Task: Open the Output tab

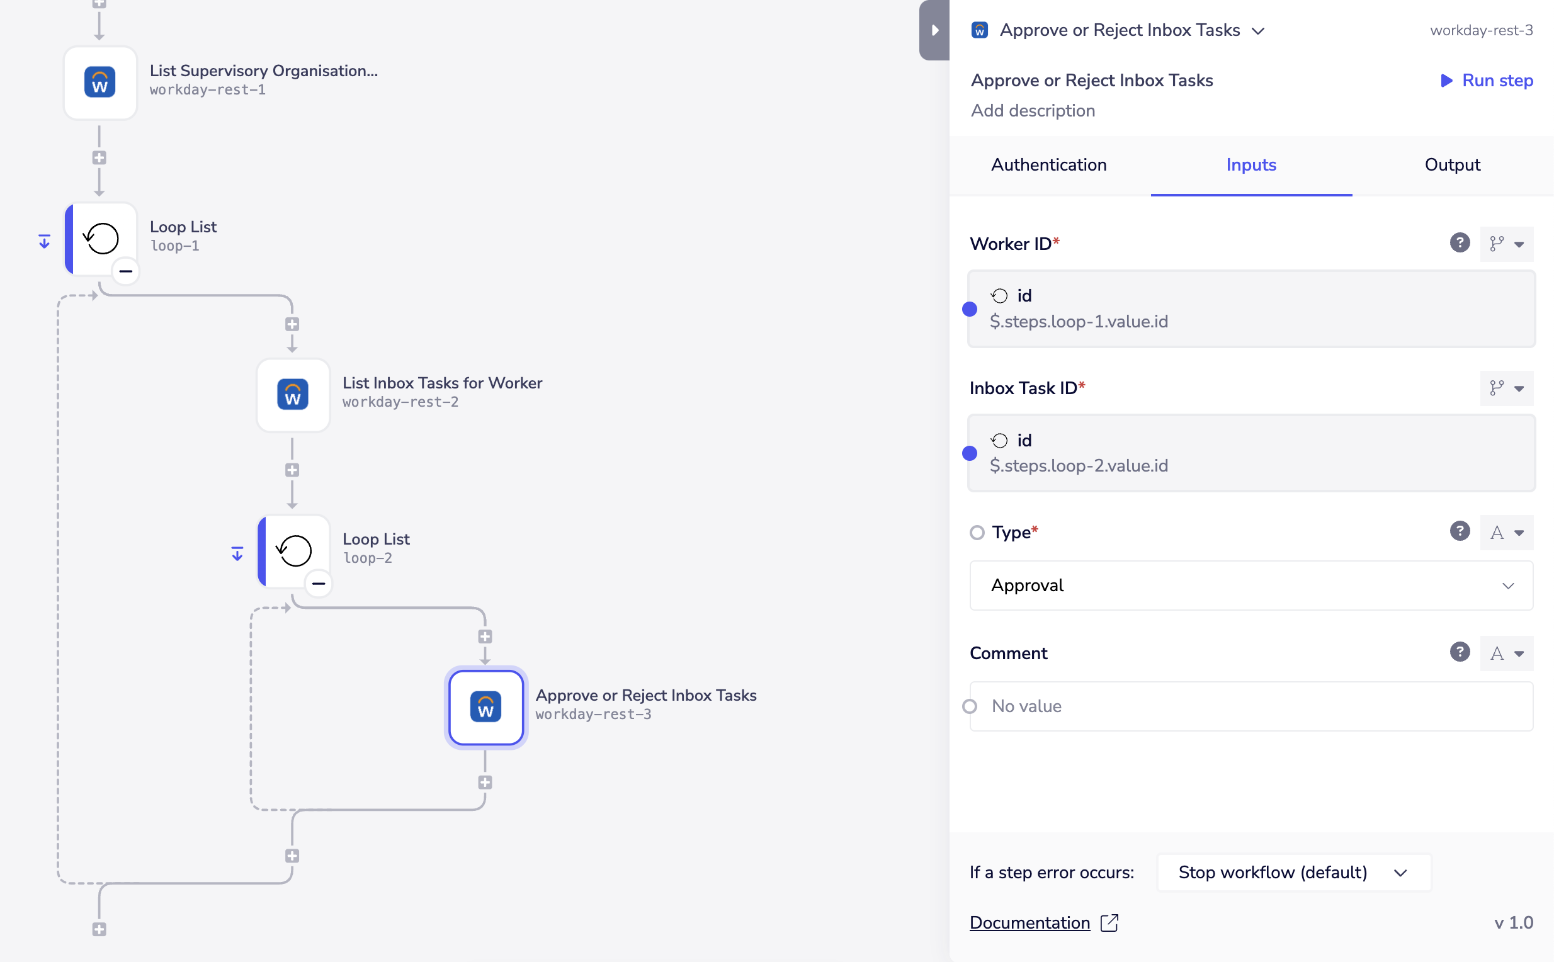Action: 1453,165
